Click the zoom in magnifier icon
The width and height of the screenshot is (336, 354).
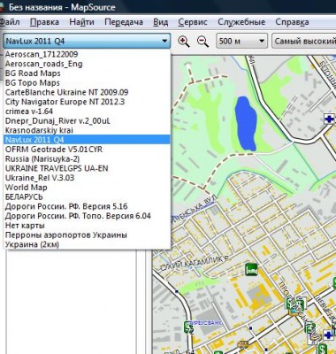point(184,42)
